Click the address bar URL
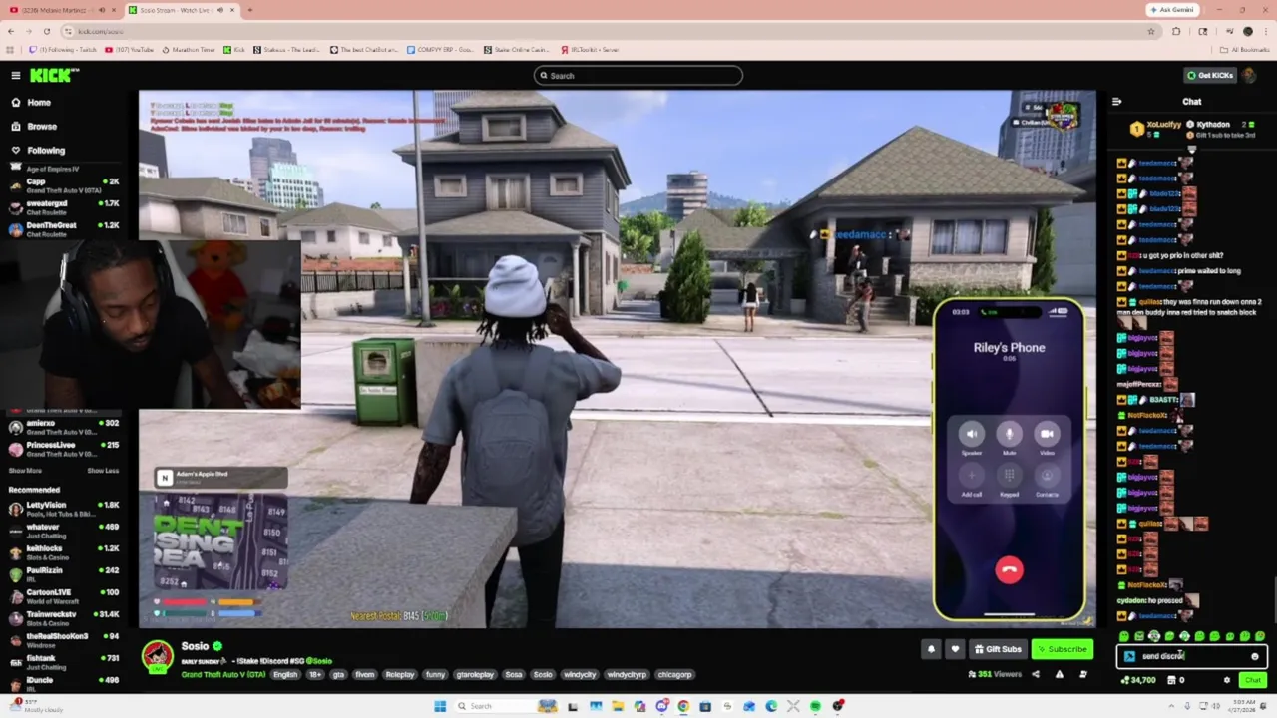The height and width of the screenshot is (718, 1277). (100, 31)
